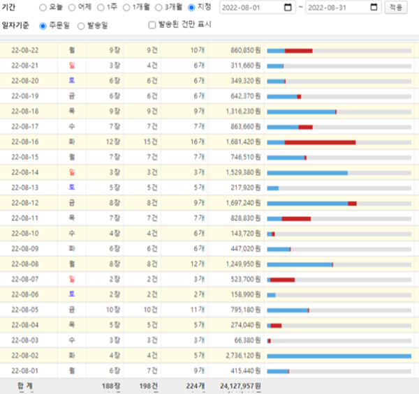Click the amount 746,510원

(x=246, y=157)
